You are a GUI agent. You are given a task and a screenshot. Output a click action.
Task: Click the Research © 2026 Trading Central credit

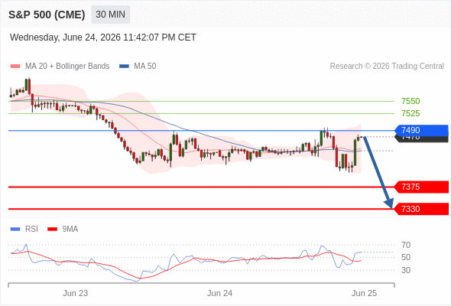tap(387, 67)
